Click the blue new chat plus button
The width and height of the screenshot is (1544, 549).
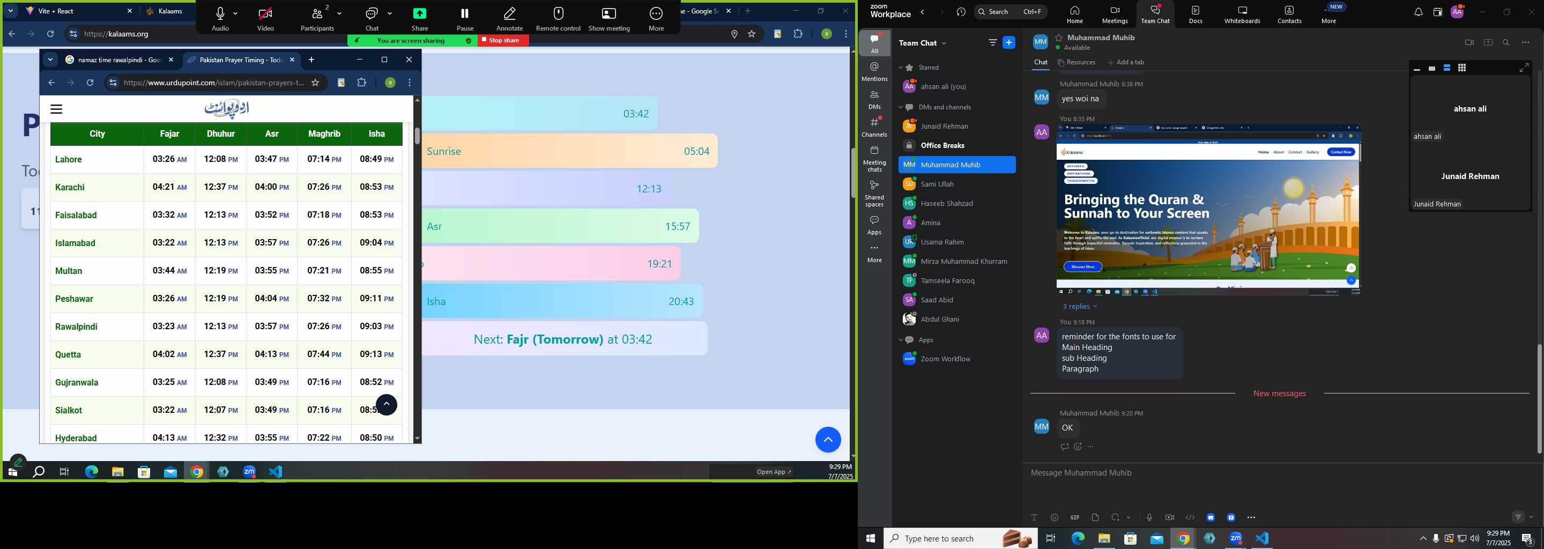pos(1009,42)
